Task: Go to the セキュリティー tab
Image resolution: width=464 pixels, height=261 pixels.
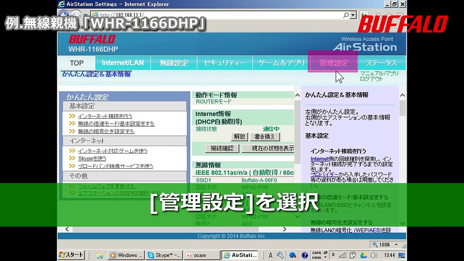Action: click(x=224, y=63)
